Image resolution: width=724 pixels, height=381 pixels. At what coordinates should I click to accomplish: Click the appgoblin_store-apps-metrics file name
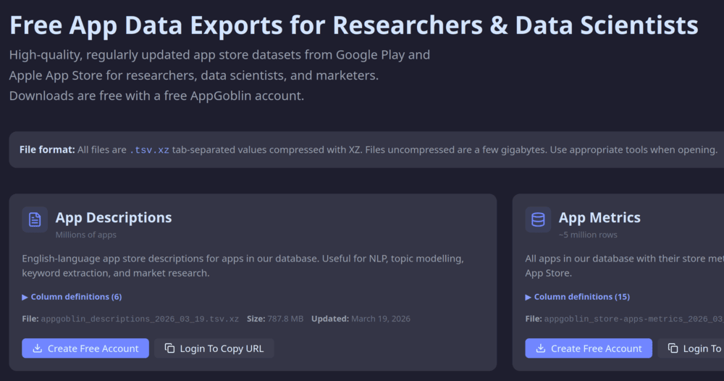(x=633, y=319)
